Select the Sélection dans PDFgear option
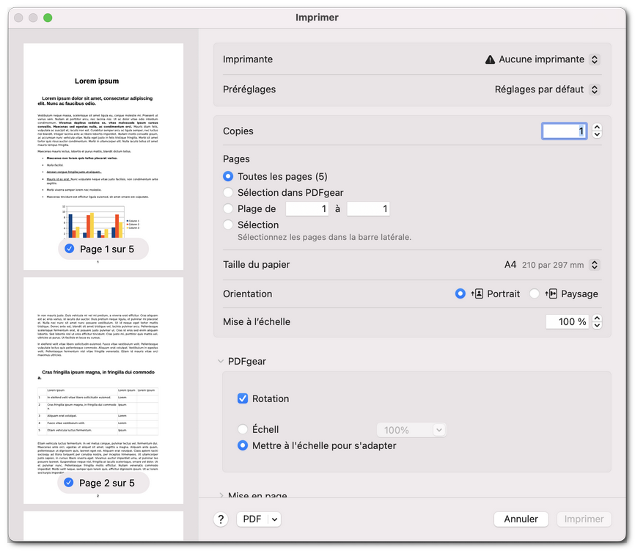The height and width of the screenshot is (551, 635). tap(228, 192)
